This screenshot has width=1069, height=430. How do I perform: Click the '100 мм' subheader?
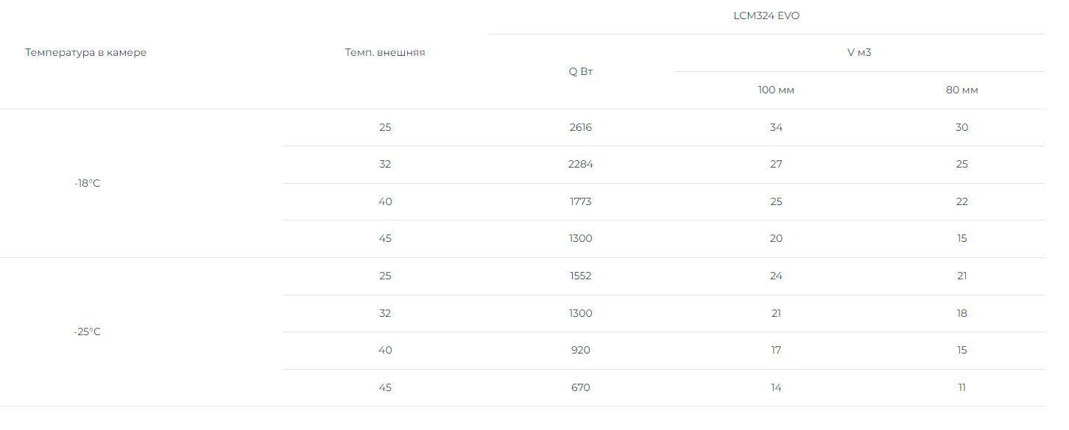776,90
